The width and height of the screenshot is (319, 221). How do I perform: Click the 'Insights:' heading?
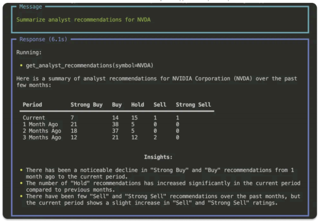(x=158, y=157)
